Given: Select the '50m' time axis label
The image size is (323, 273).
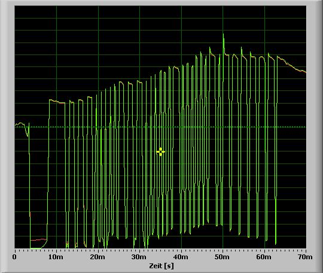Looking at the screenshot, I should [x=222, y=257].
